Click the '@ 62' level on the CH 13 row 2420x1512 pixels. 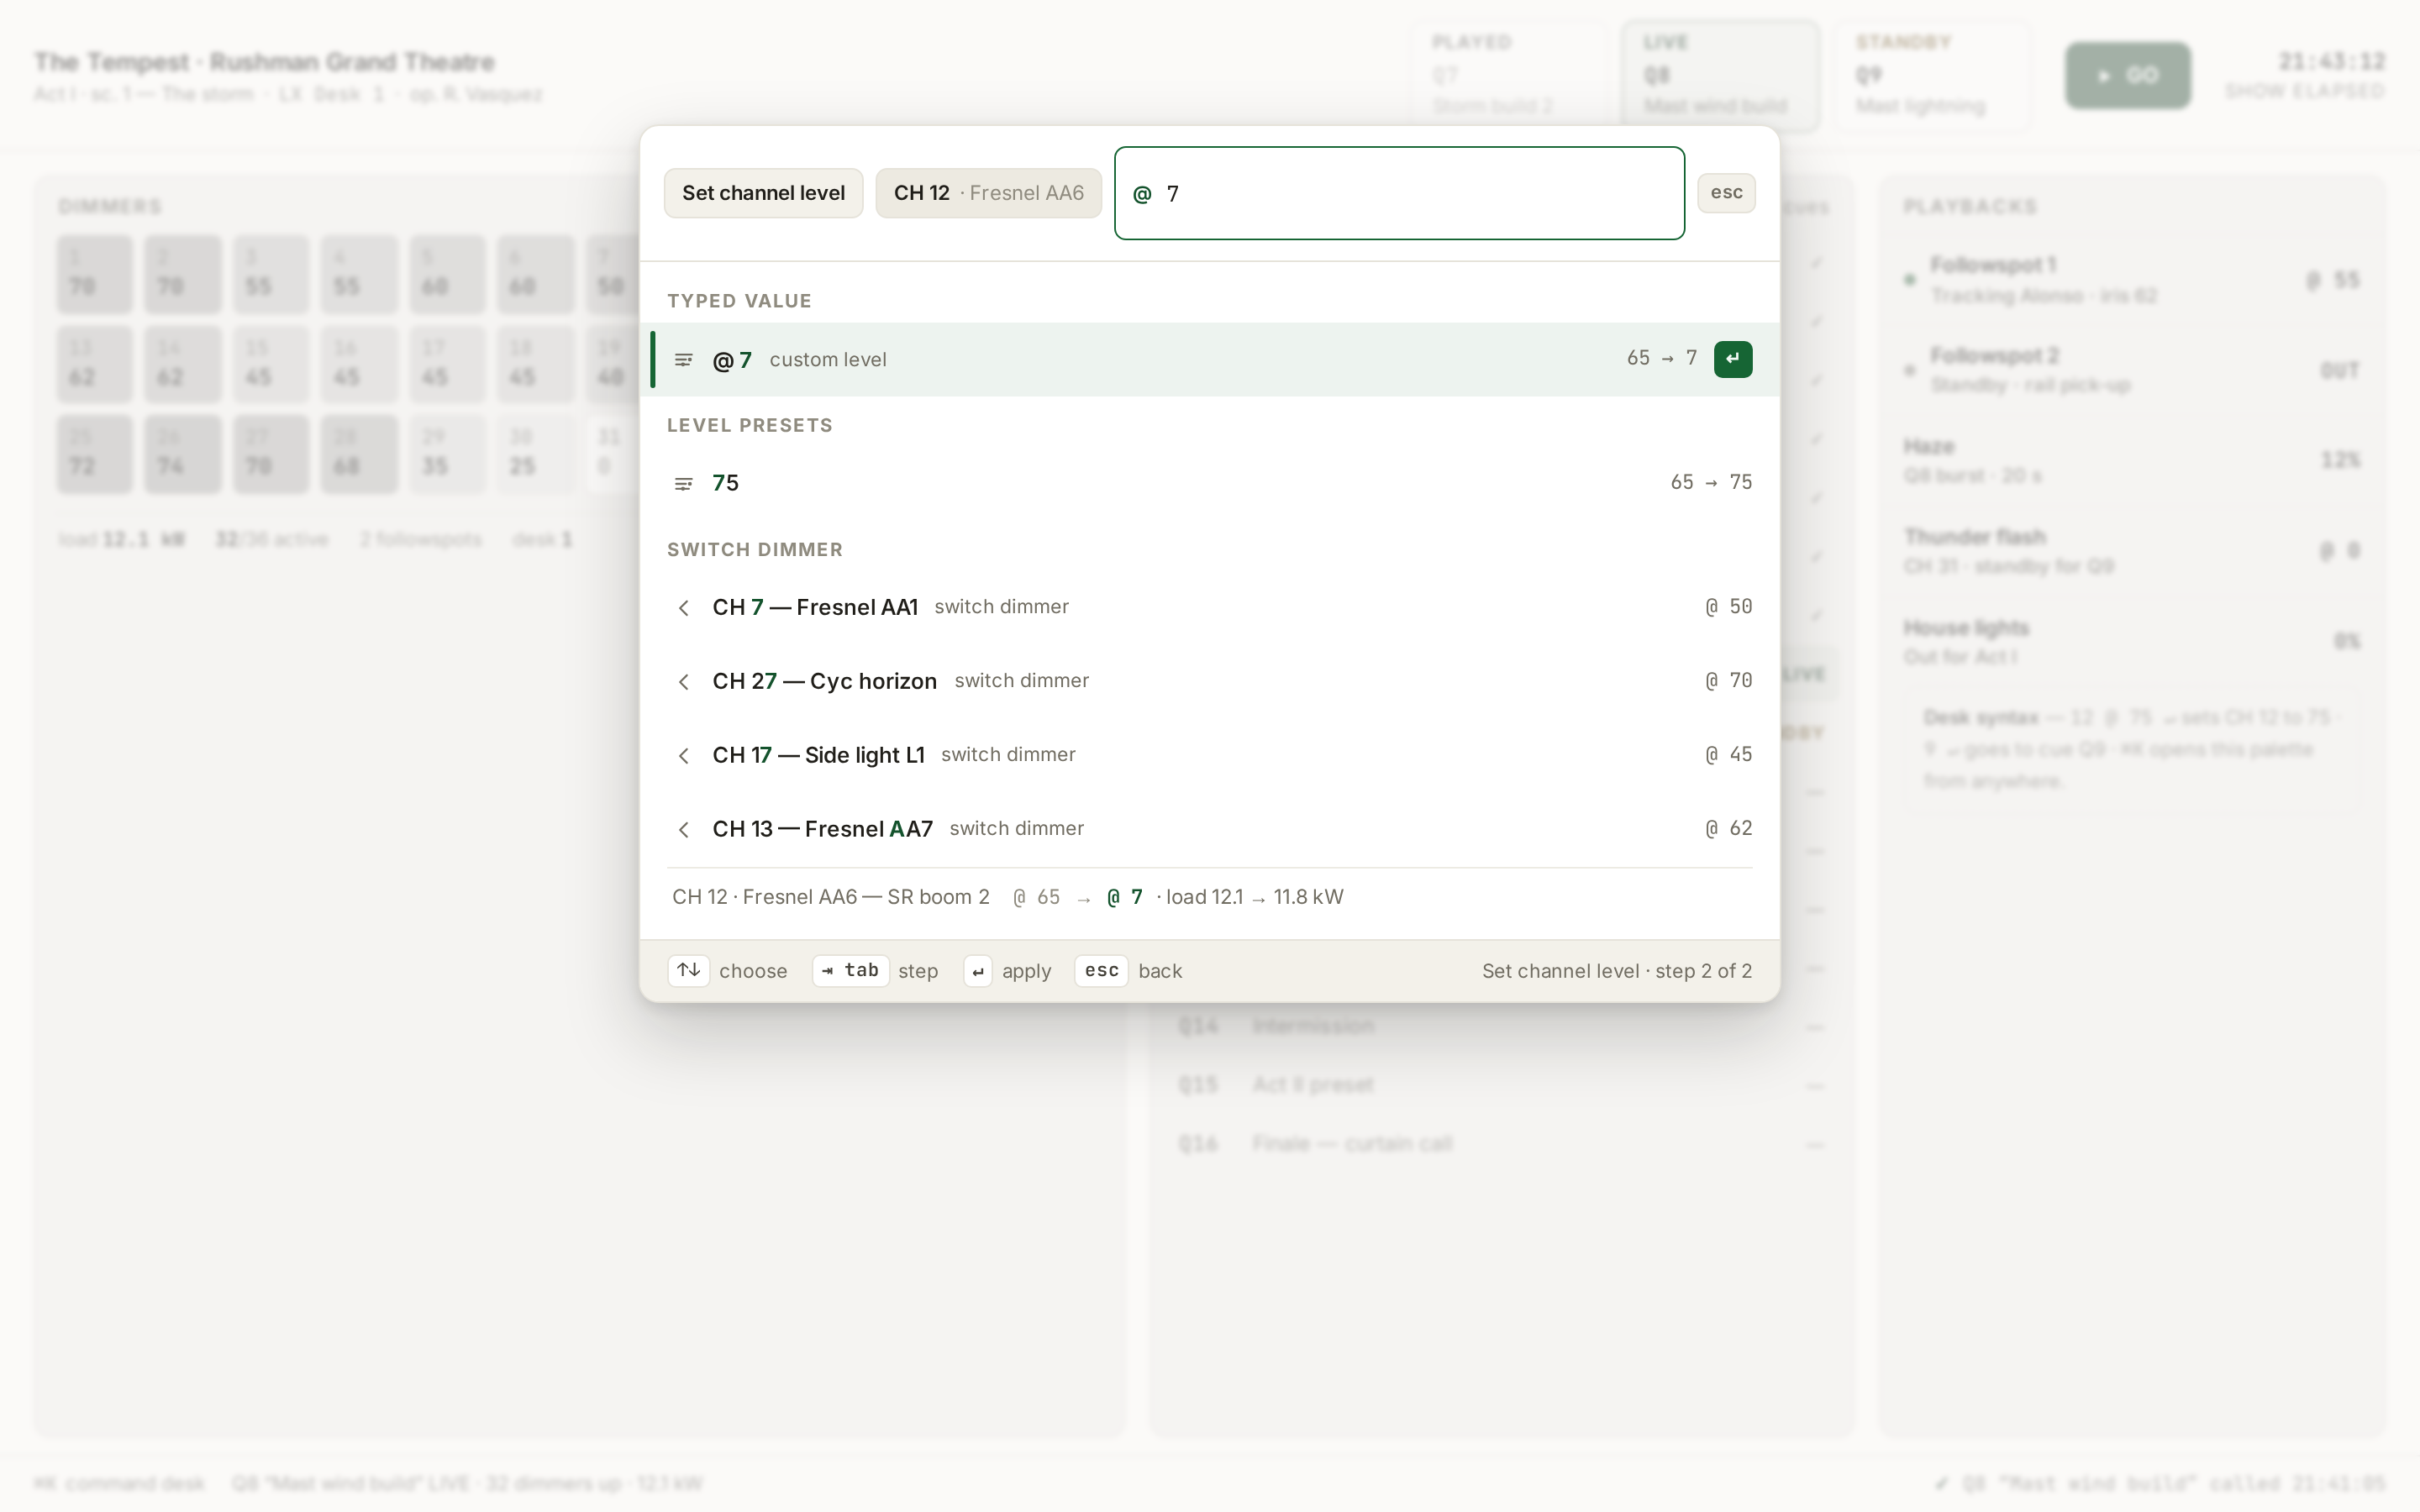tap(1728, 829)
